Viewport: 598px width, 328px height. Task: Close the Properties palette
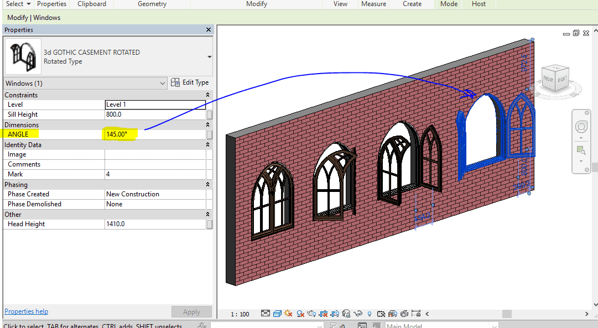coord(209,30)
